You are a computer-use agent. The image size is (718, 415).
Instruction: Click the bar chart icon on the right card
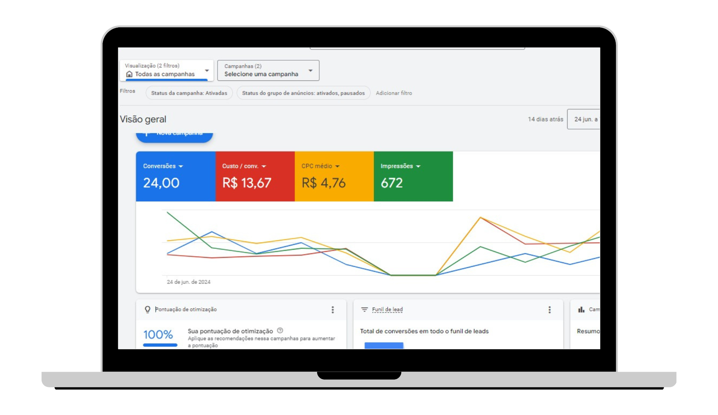click(581, 309)
